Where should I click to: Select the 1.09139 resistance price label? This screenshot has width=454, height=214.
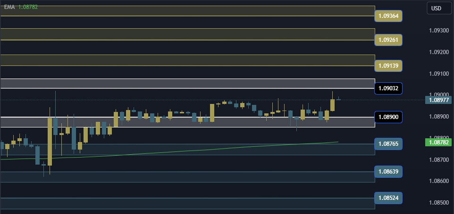[388, 66]
